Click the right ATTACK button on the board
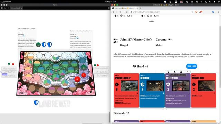 click(102, 72)
